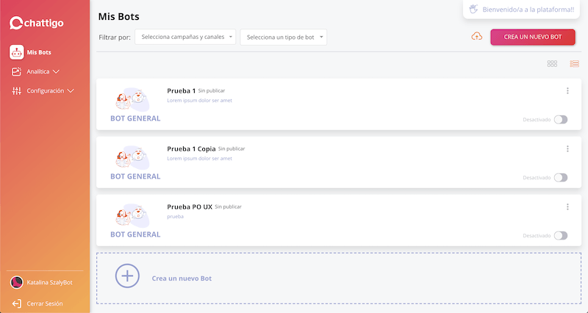The height and width of the screenshot is (313, 588).
Task: Click the circled plus icon
Action: point(127,276)
